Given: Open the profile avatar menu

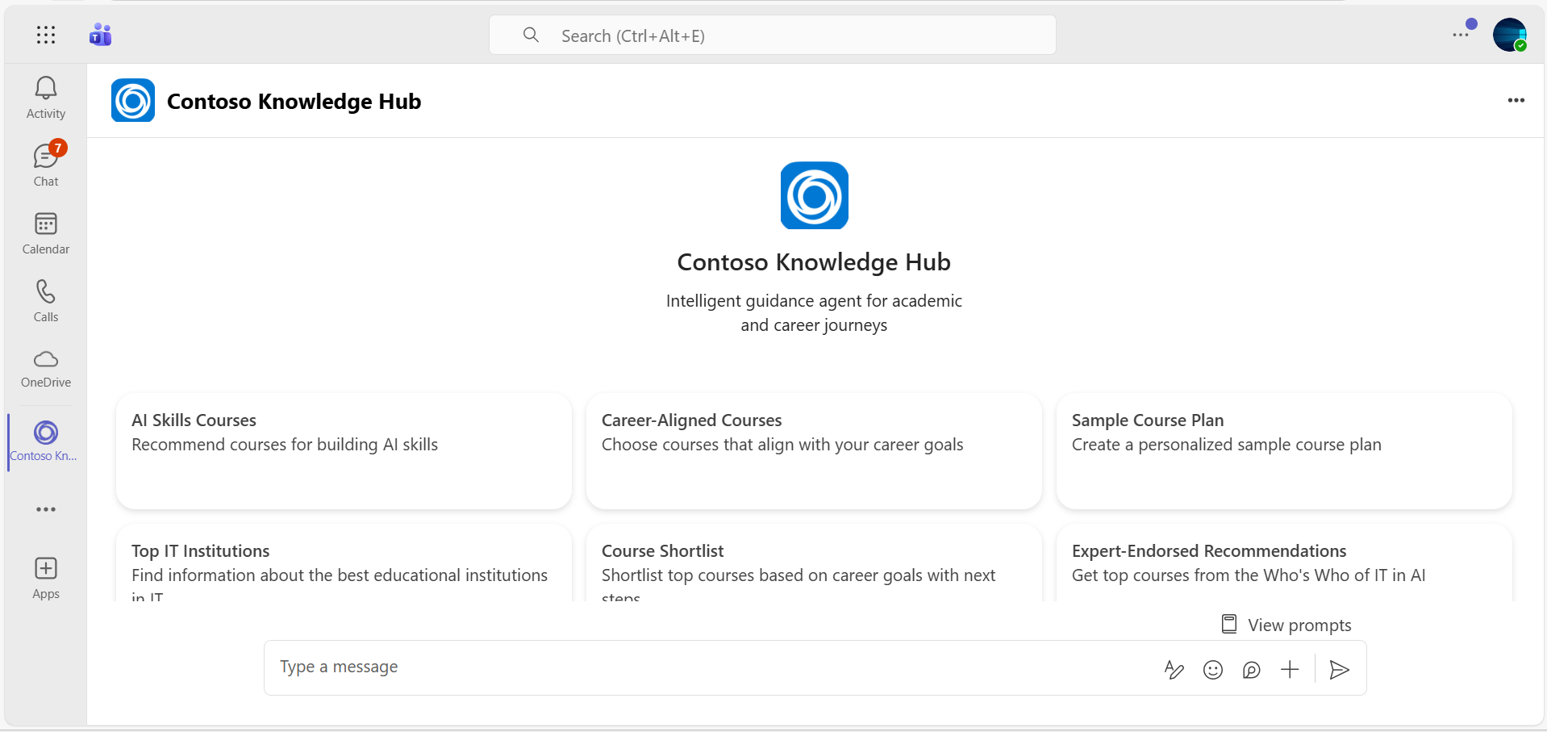Looking at the screenshot, I should click(1509, 35).
